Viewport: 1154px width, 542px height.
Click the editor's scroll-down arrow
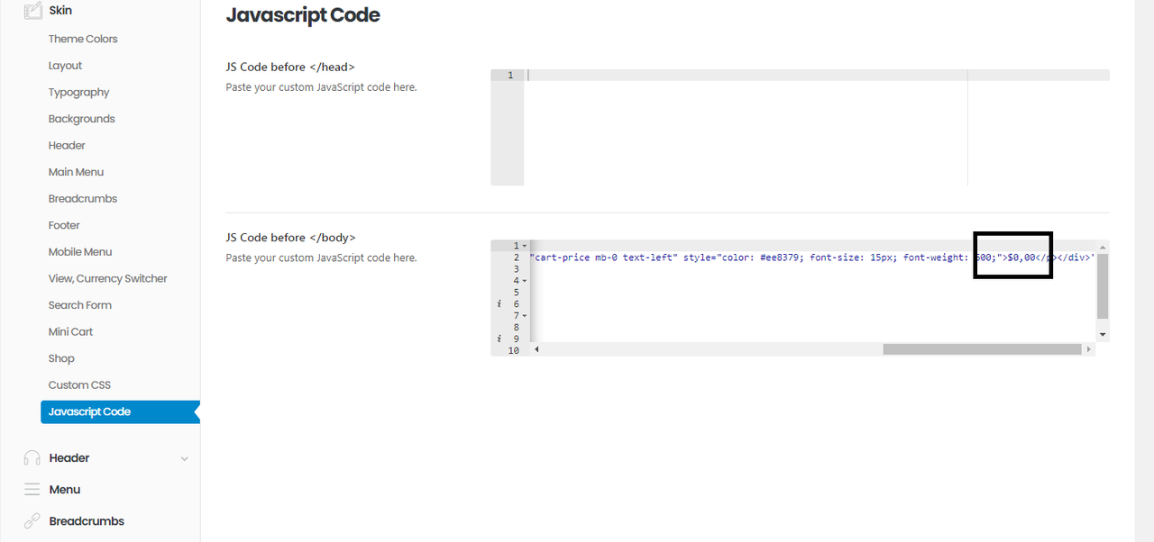[x=1102, y=334]
